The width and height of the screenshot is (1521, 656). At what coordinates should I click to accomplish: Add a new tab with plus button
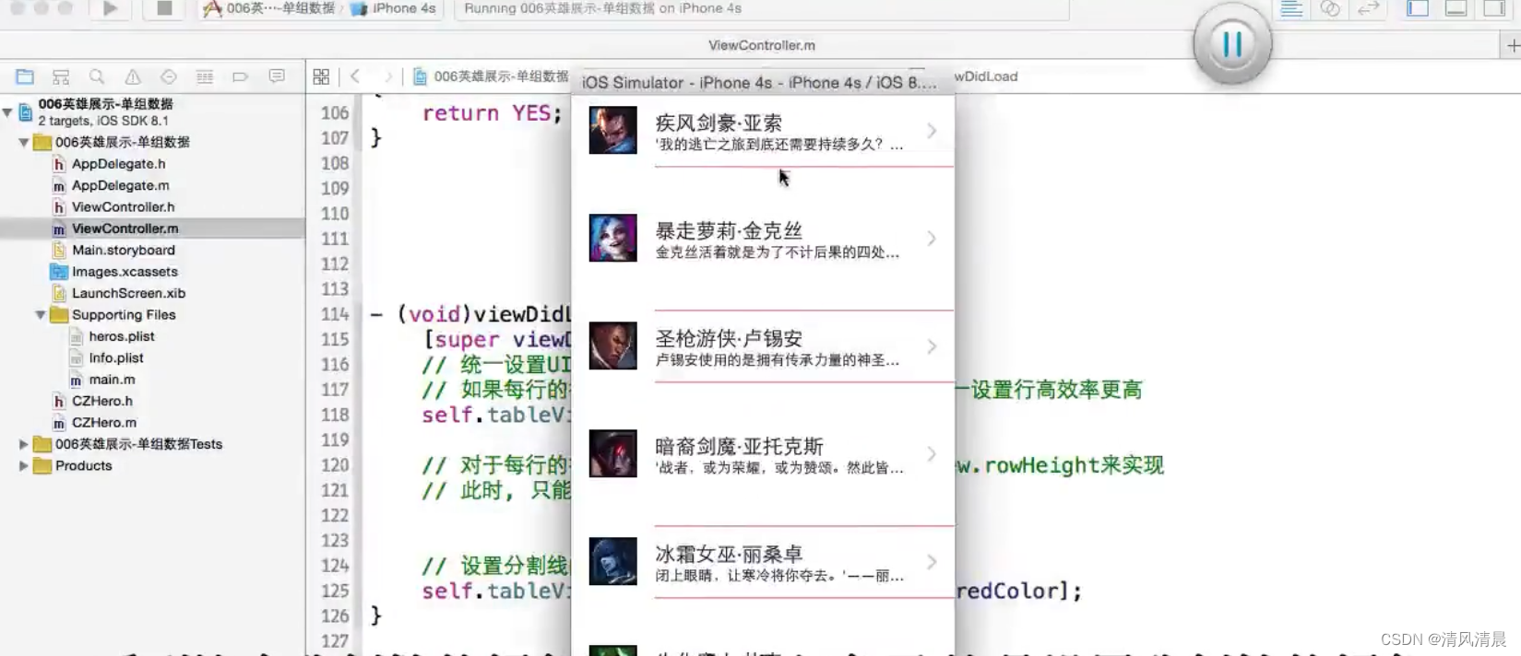point(1513,45)
